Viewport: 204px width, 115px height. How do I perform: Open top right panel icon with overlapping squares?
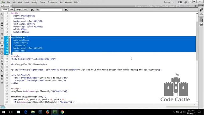[x=201, y=10]
